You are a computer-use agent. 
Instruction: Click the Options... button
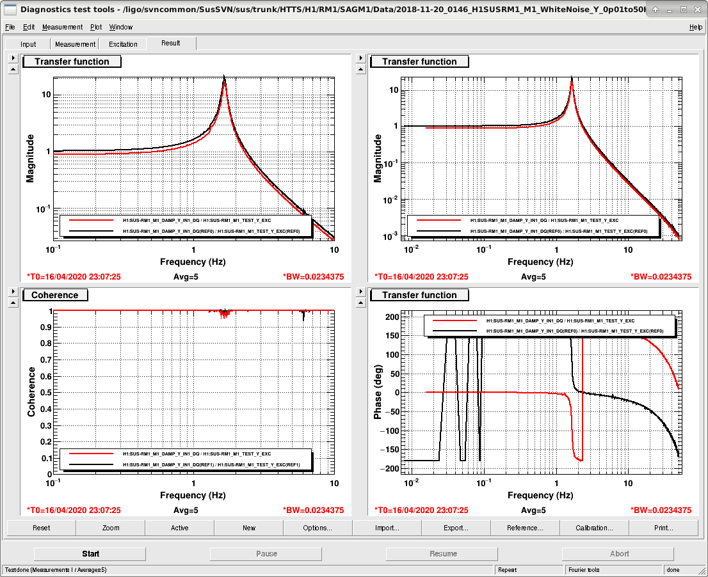tap(318, 528)
